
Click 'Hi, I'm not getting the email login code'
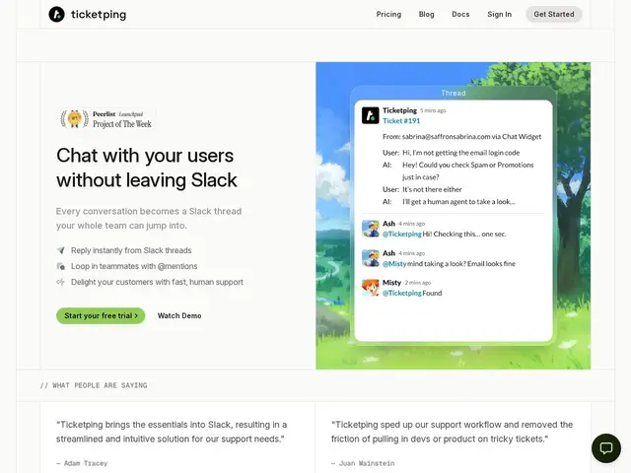coord(460,153)
